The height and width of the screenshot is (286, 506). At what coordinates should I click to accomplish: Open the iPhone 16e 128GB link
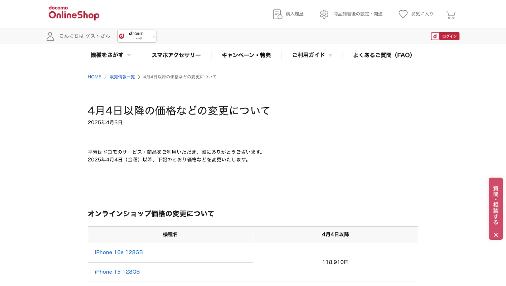point(119,252)
